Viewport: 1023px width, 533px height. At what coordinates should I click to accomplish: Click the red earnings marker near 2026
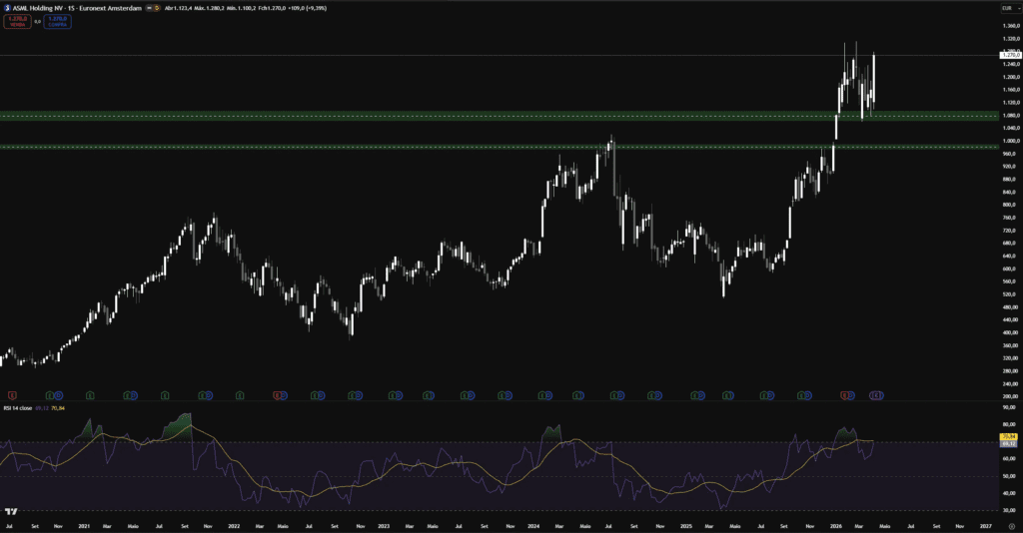[845, 395]
